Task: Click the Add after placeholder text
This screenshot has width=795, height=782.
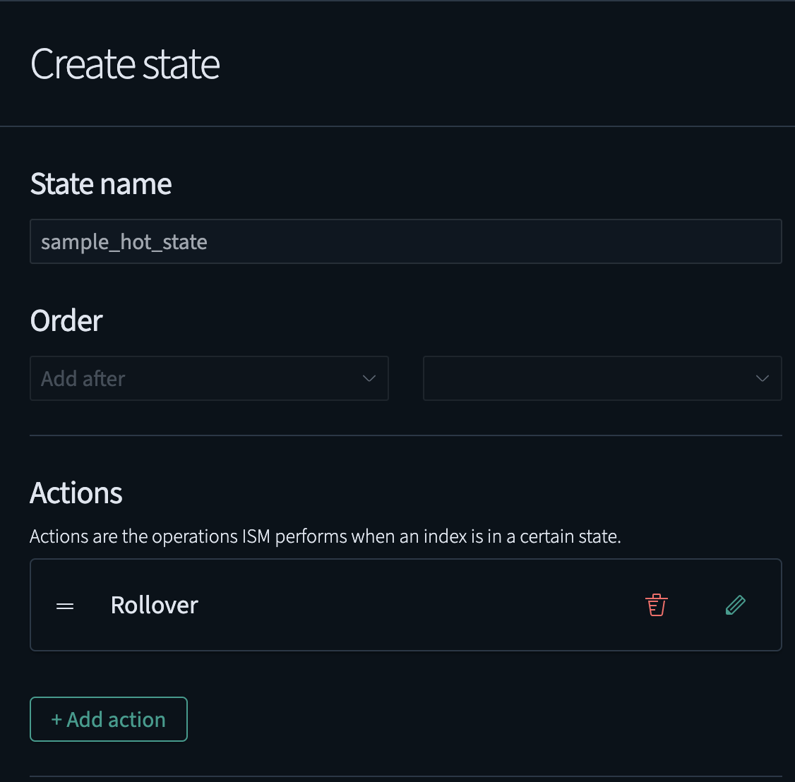Action: pos(83,379)
